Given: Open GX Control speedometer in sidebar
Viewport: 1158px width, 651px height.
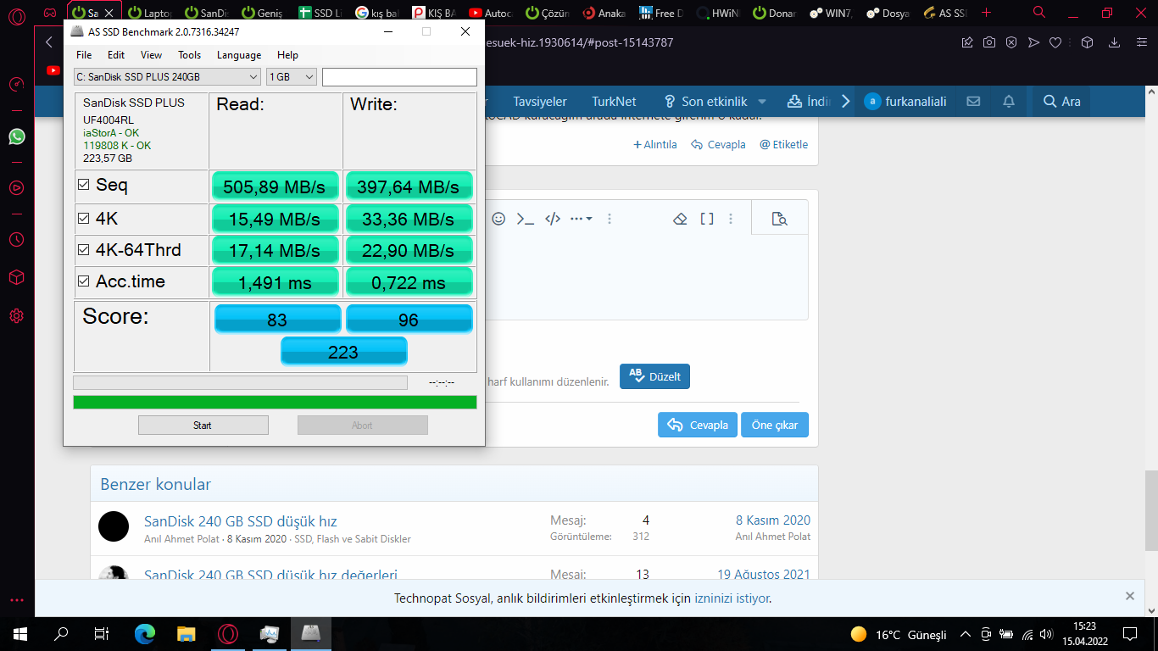Looking at the screenshot, I should 16,85.
